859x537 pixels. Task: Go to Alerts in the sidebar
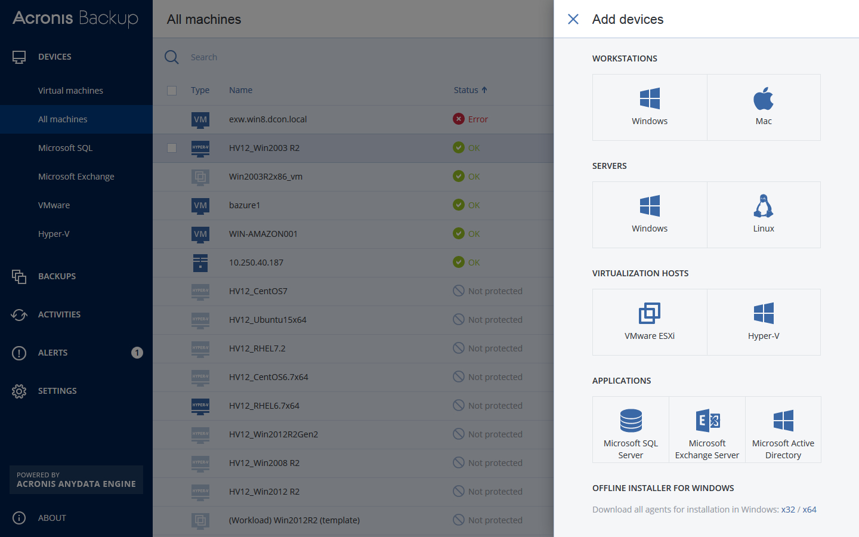tap(52, 353)
